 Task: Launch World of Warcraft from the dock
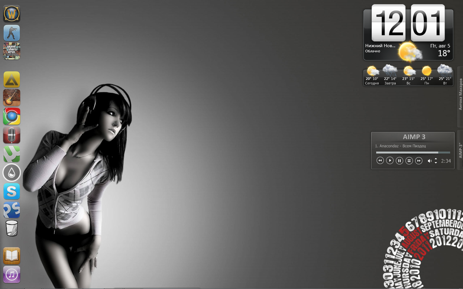click(12, 14)
